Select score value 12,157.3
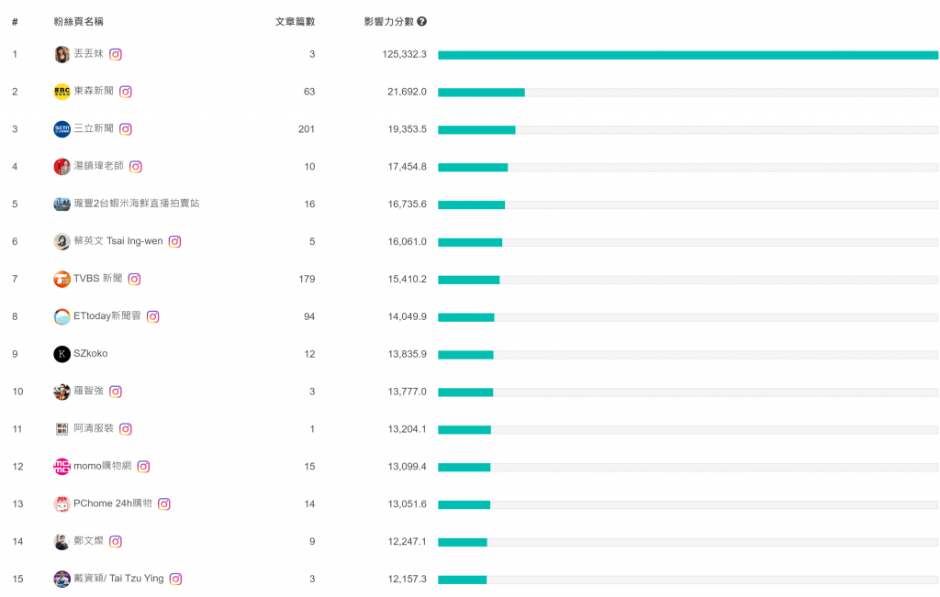 click(407, 579)
